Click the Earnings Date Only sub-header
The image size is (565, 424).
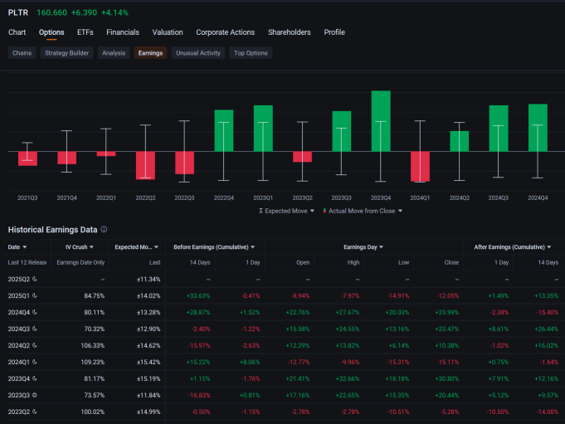coord(80,262)
